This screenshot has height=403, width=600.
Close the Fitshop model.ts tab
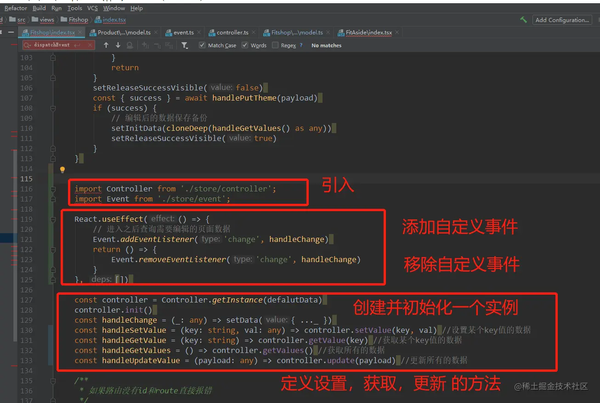point(328,33)
